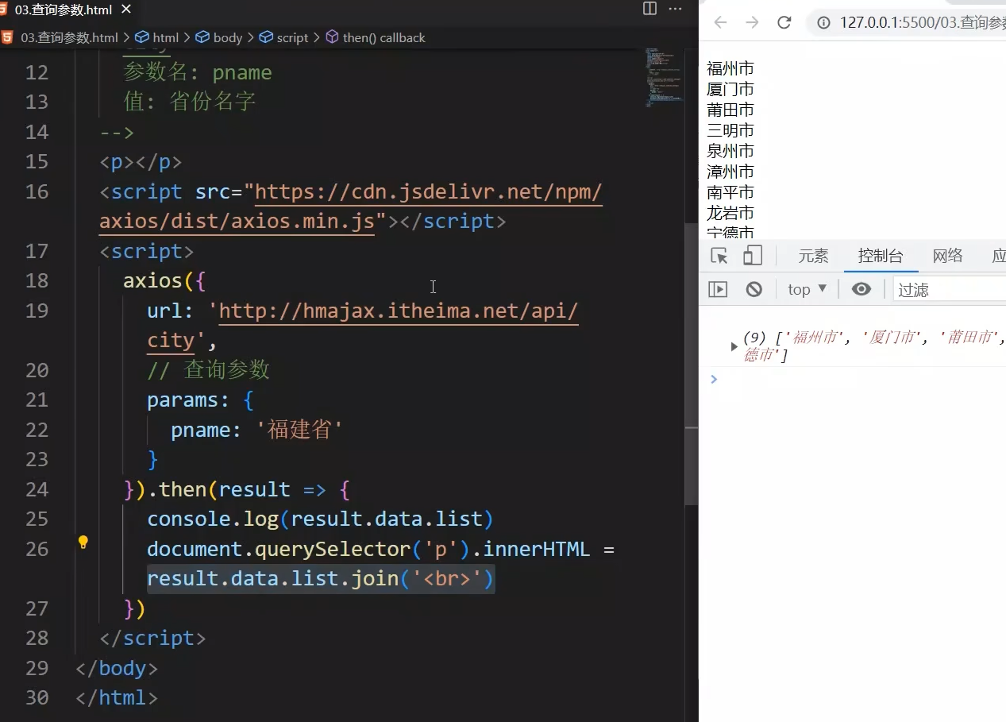Screen dimensions: 1006x722
Task: Open the live expression eye toggle
Action: pyautogui.click(x=861, y=289)
